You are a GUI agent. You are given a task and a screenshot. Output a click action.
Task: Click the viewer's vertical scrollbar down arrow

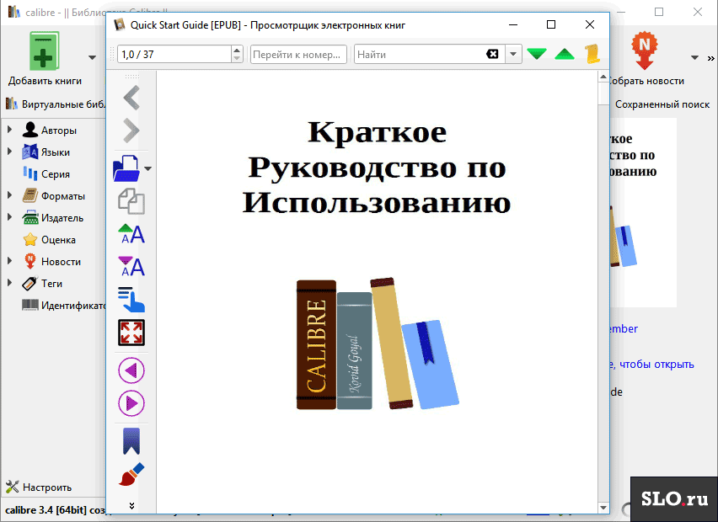coord(603,508)
